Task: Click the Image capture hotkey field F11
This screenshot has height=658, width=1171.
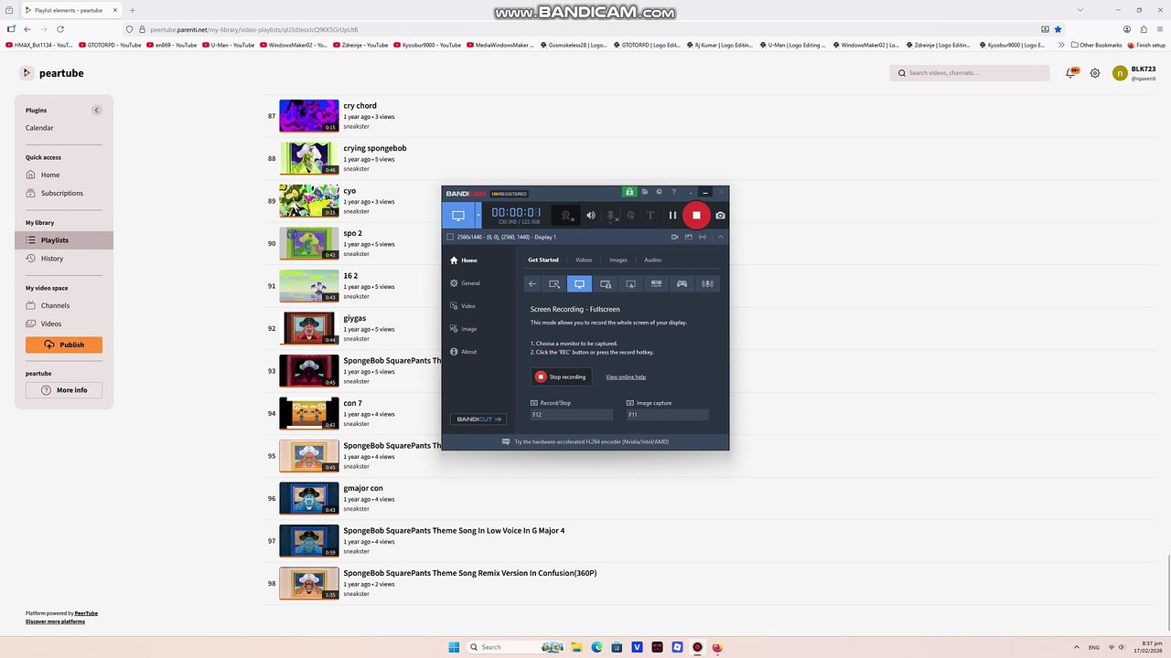Action: coord(667,415)
